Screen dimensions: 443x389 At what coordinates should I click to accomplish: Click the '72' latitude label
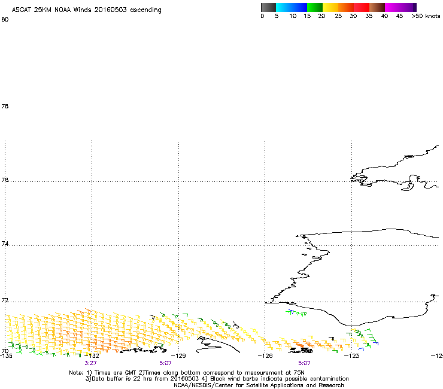pos(5,300)
